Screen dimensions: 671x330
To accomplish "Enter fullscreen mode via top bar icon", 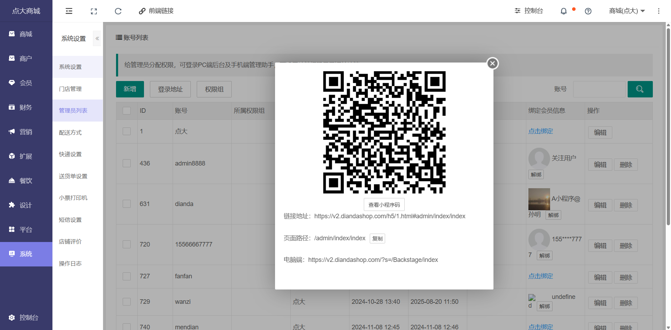I will click(94, 11).
